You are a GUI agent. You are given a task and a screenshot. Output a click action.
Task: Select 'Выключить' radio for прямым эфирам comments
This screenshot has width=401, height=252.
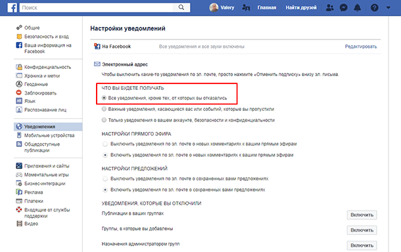click(x=105, y=144)
